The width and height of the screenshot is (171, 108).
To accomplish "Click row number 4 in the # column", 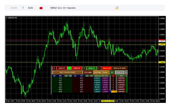I will (x=113, y=85).
